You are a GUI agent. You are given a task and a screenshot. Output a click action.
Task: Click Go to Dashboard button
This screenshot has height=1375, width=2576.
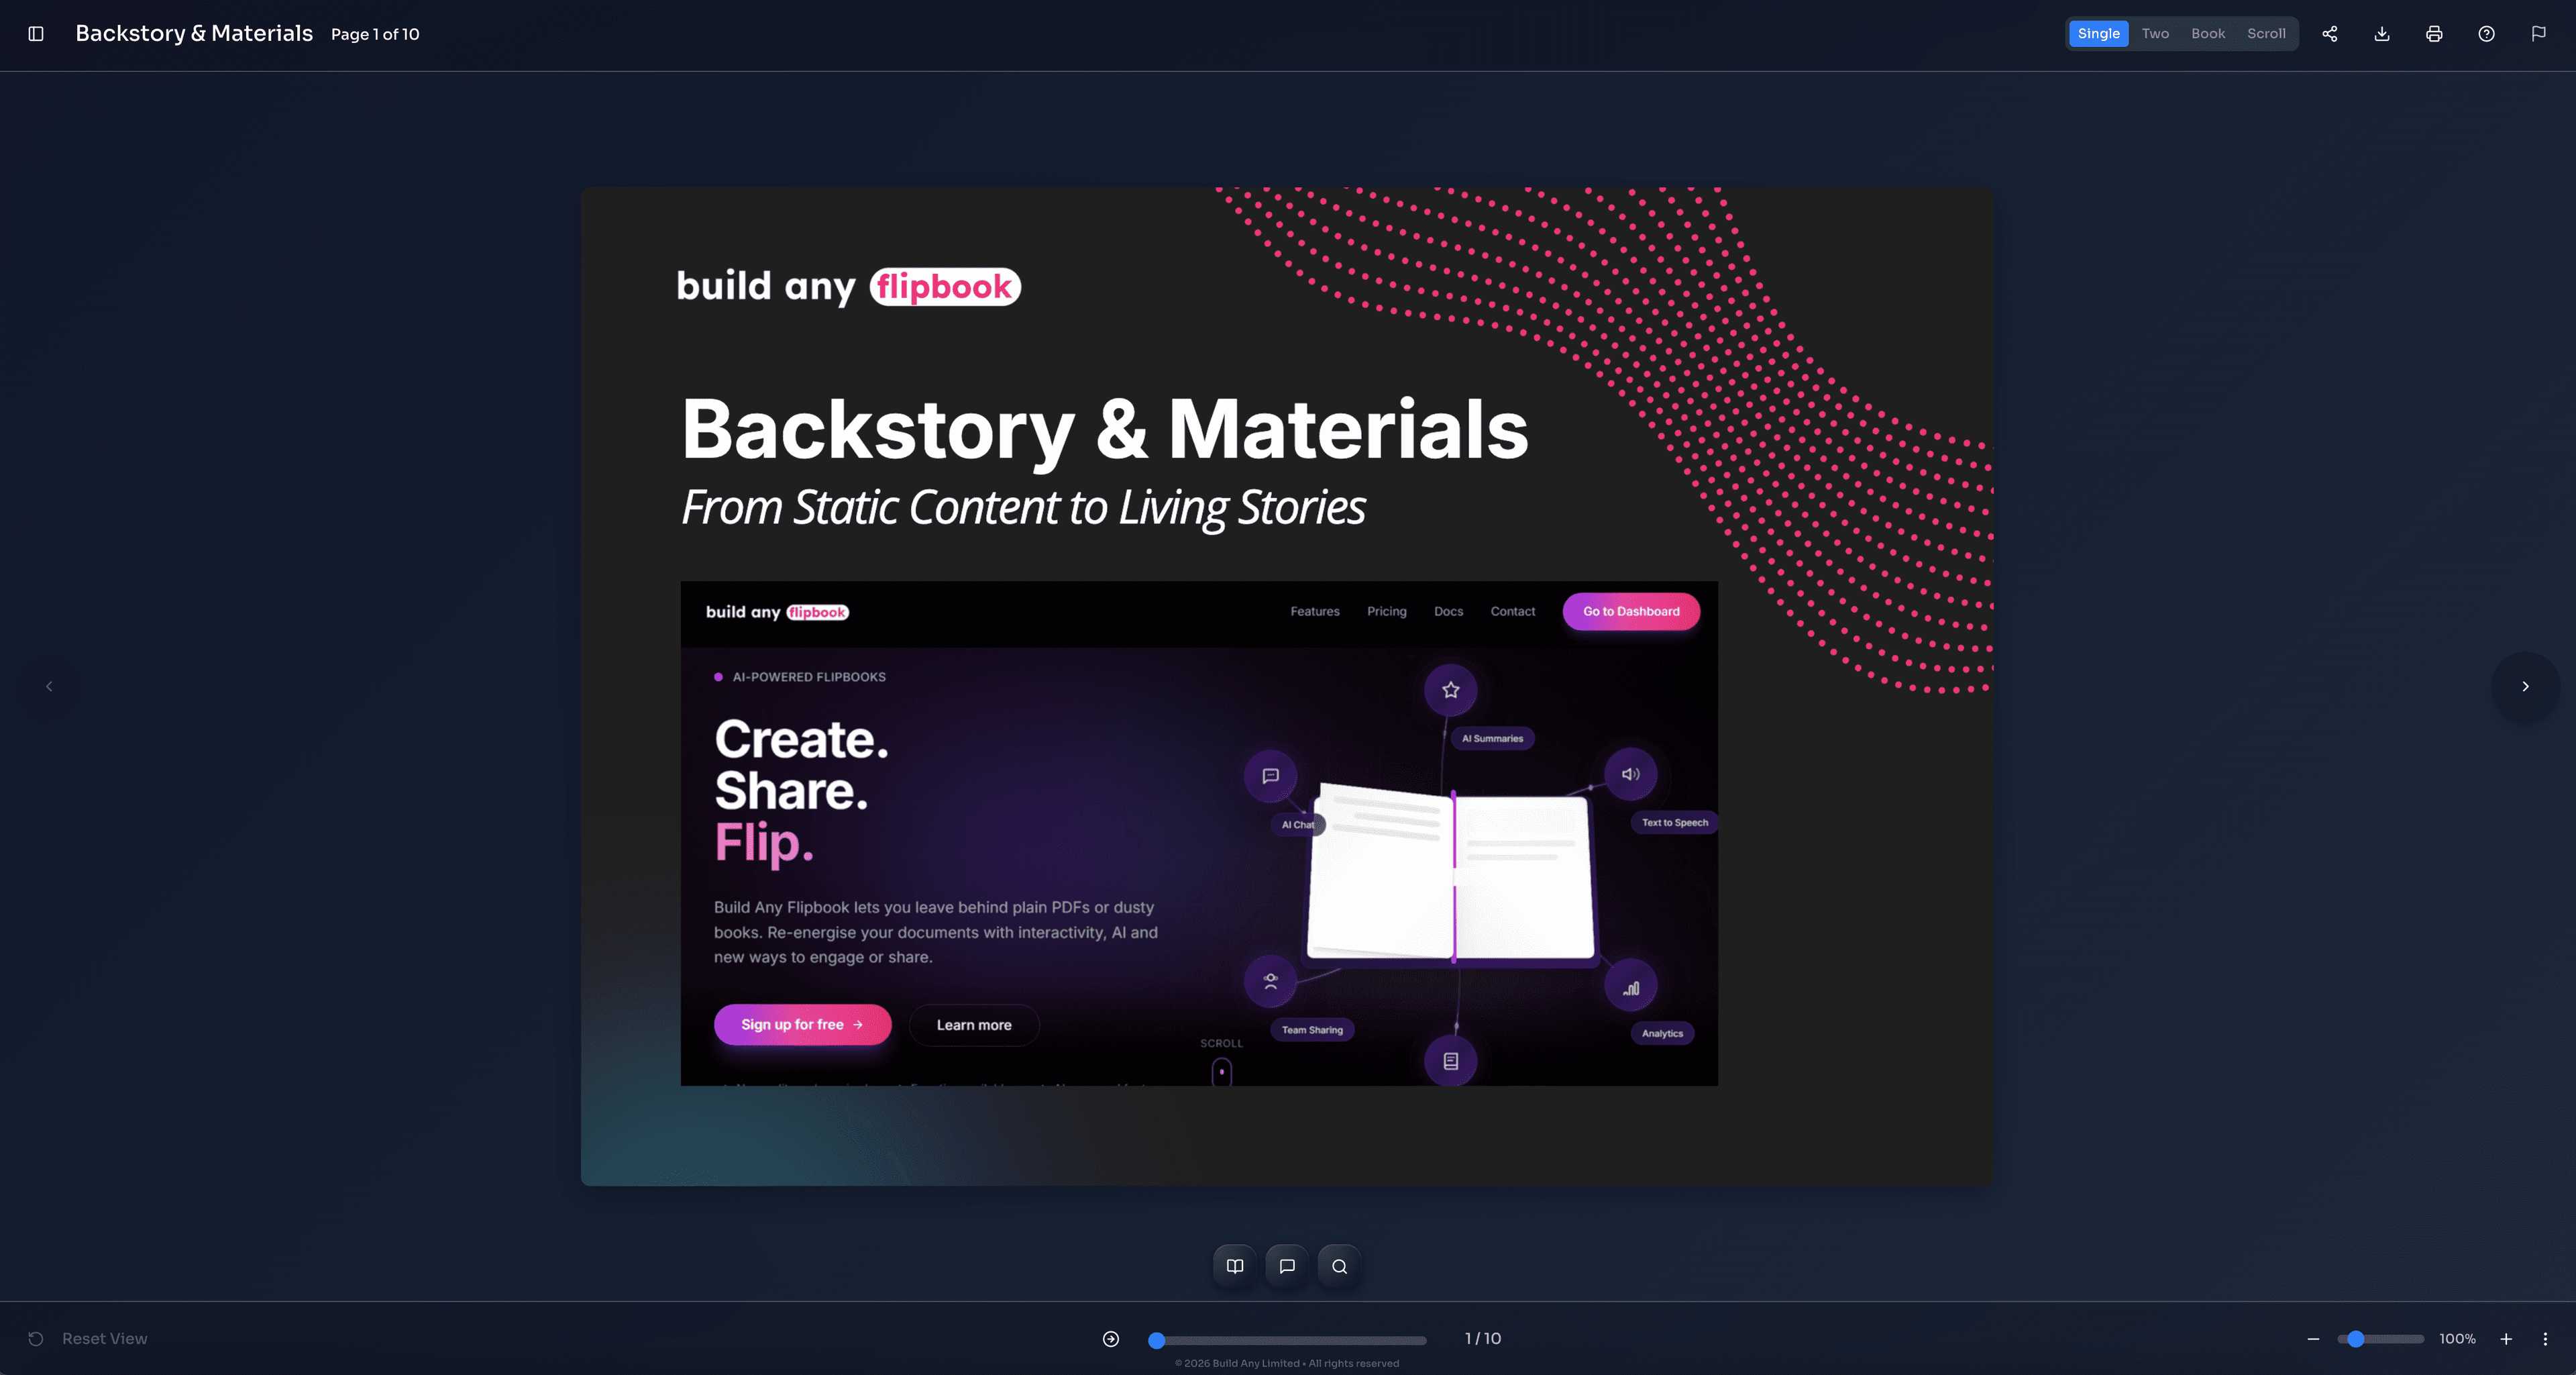click(x=1631, y=611)
